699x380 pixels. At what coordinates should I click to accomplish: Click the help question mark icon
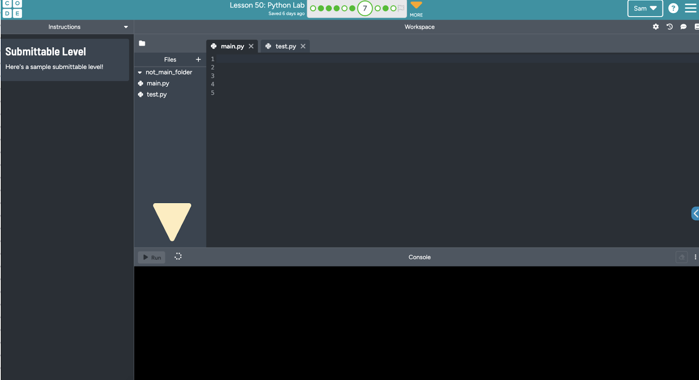point(673,8)
